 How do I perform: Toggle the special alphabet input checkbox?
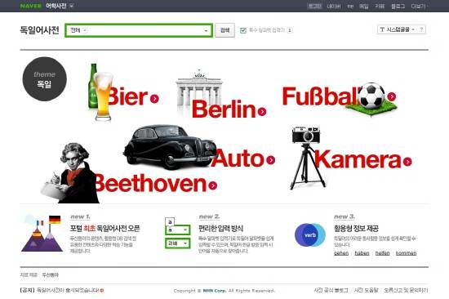pyautogui.click(x=242, y=30)
